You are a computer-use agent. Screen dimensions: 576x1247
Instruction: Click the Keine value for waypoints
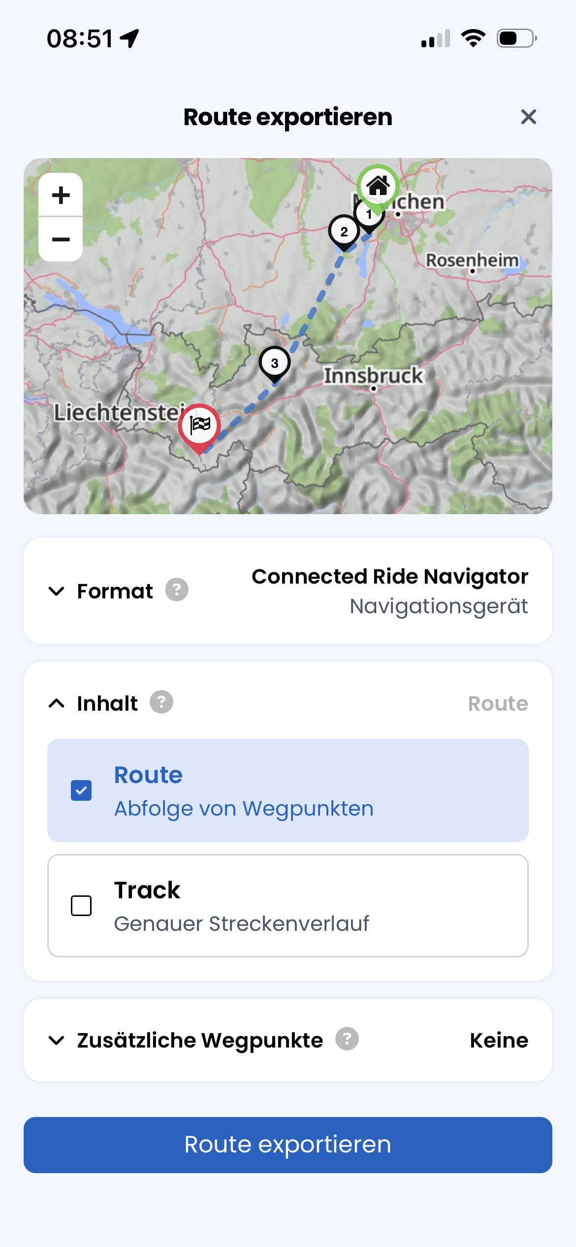(x=499, y=1040)
